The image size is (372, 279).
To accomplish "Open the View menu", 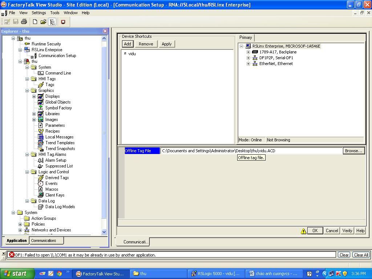I will (x=23, y=13).
